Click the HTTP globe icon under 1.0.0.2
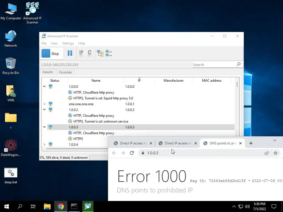The width and height of the screenshot is (283, 212). [x=70, y=116]
